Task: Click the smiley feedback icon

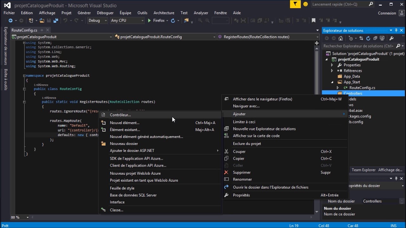Action: (x=305, y=4)
